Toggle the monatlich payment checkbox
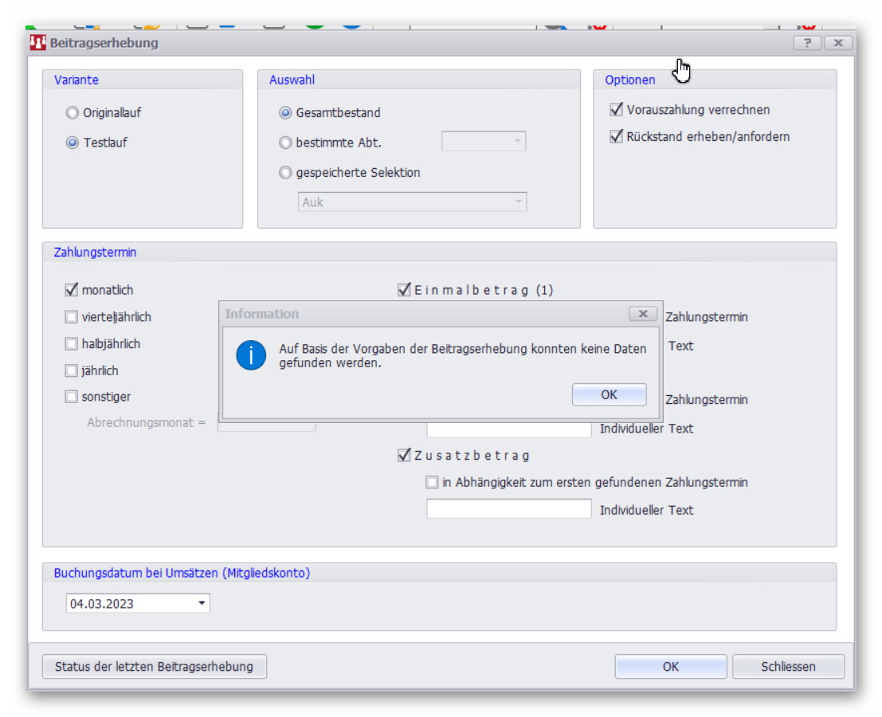The image size is (882, 717). (x=72, y=290)
